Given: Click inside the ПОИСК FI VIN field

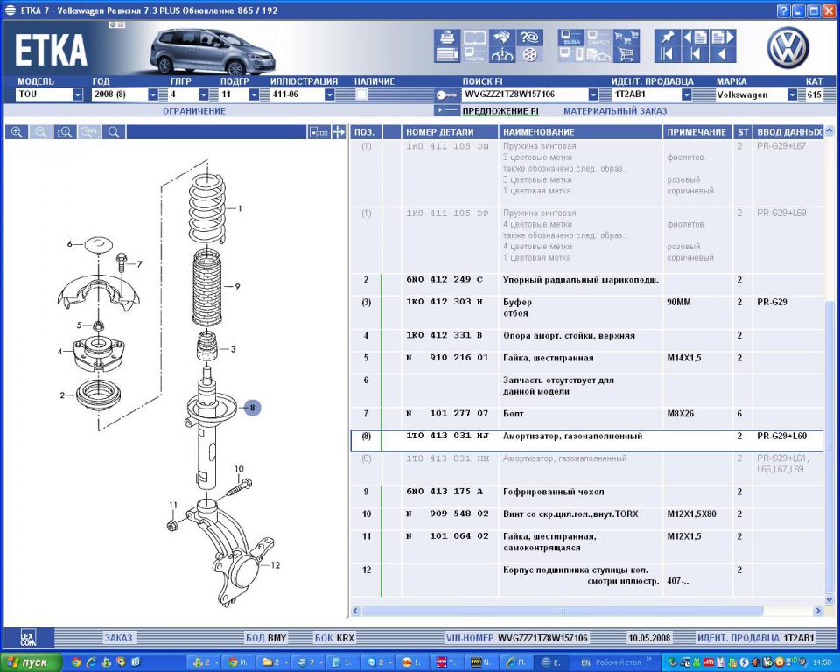Looking at the screenshot, I should pyautogui.click(x=524, y=94).
